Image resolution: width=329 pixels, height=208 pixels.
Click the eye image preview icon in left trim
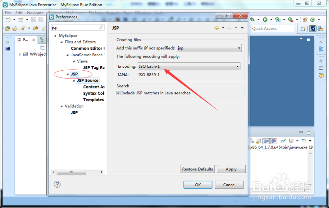8,49
